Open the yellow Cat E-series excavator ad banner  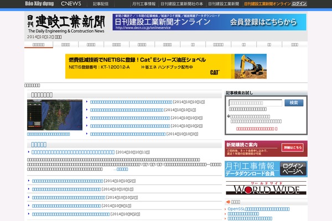(166, 66)
